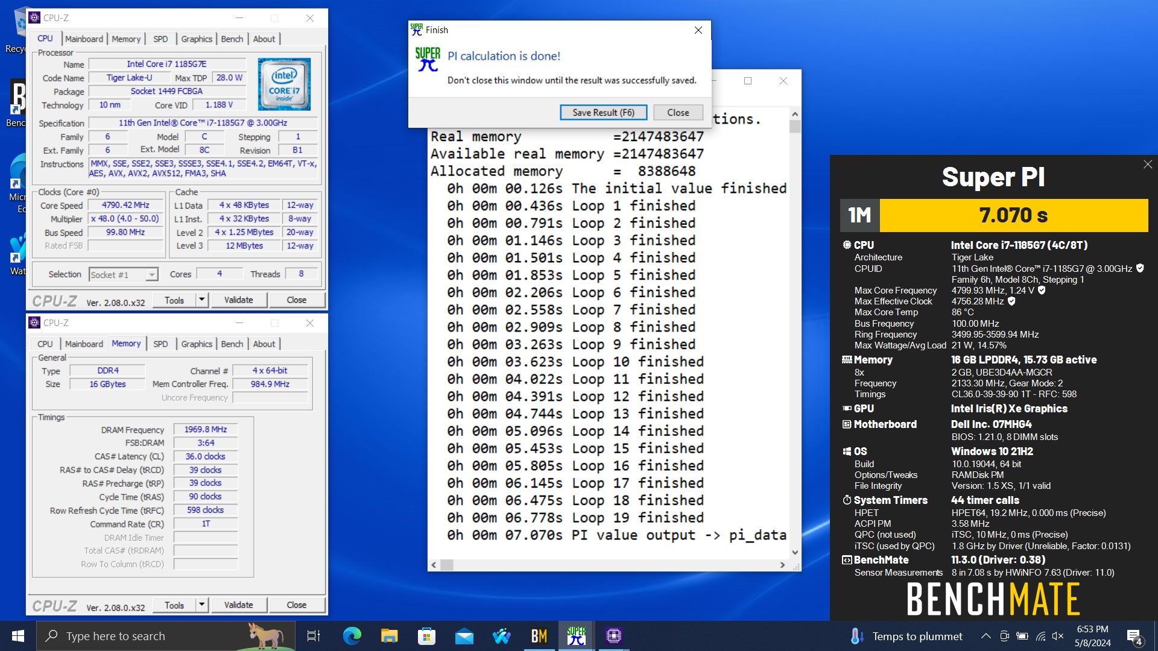Click the Super PI icon in Finish dialog
Image resolution: width=1158 pixels, height=651 pixels.
[428, 60]
